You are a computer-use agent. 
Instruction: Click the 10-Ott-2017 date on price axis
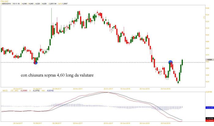[x=37, y=89]
